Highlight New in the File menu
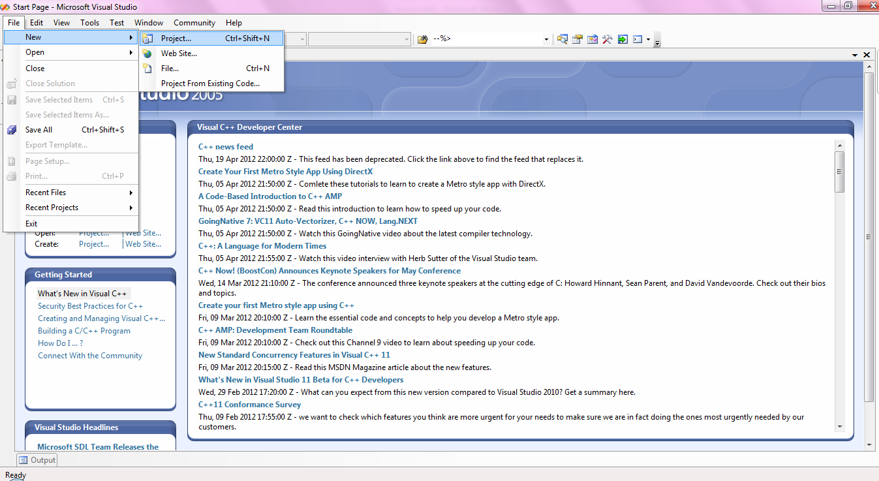This screenshot has width=879, height=481. [71, 37]
